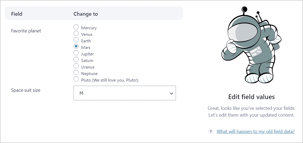Click the 'Field' column header

[x=16, y=14]
